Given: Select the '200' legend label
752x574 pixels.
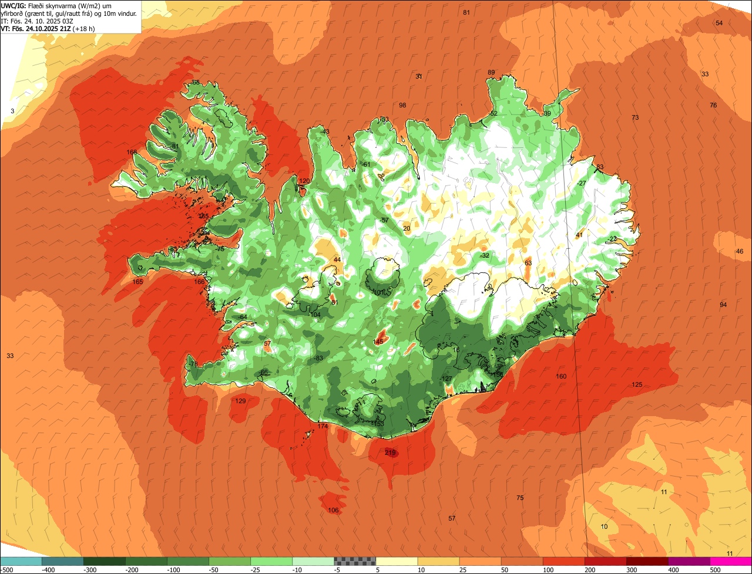Looking at the screenshot, I should [590, 569].
